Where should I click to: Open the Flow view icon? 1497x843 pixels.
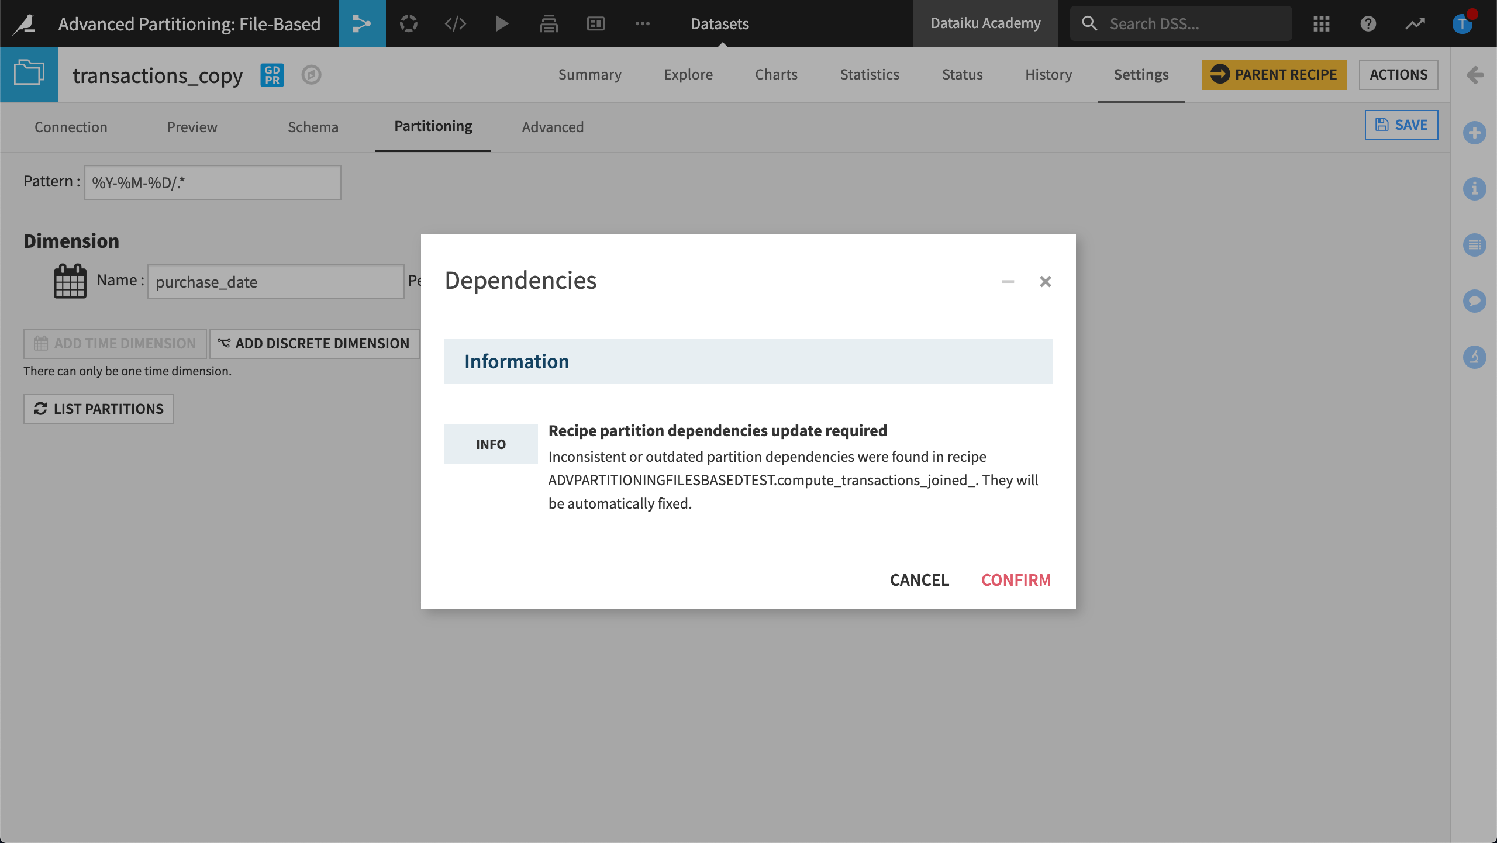(x=363, y=23)
